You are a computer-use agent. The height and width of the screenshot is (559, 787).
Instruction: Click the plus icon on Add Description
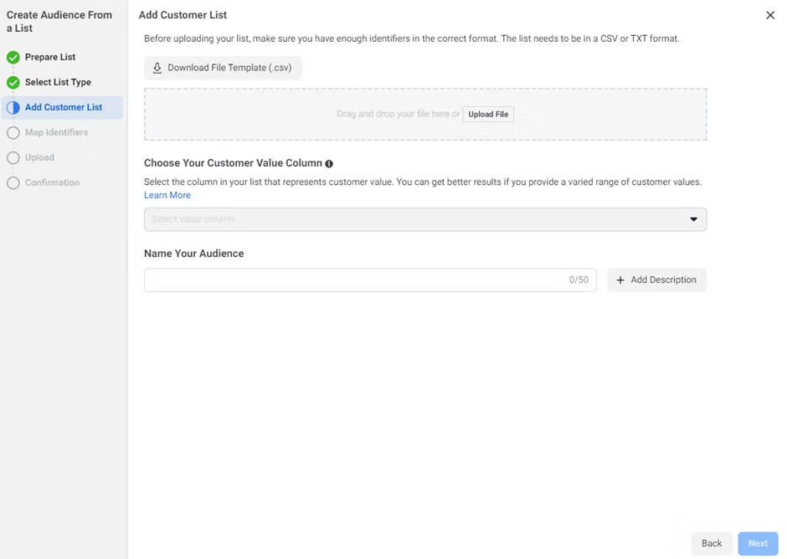click(620, 280)
